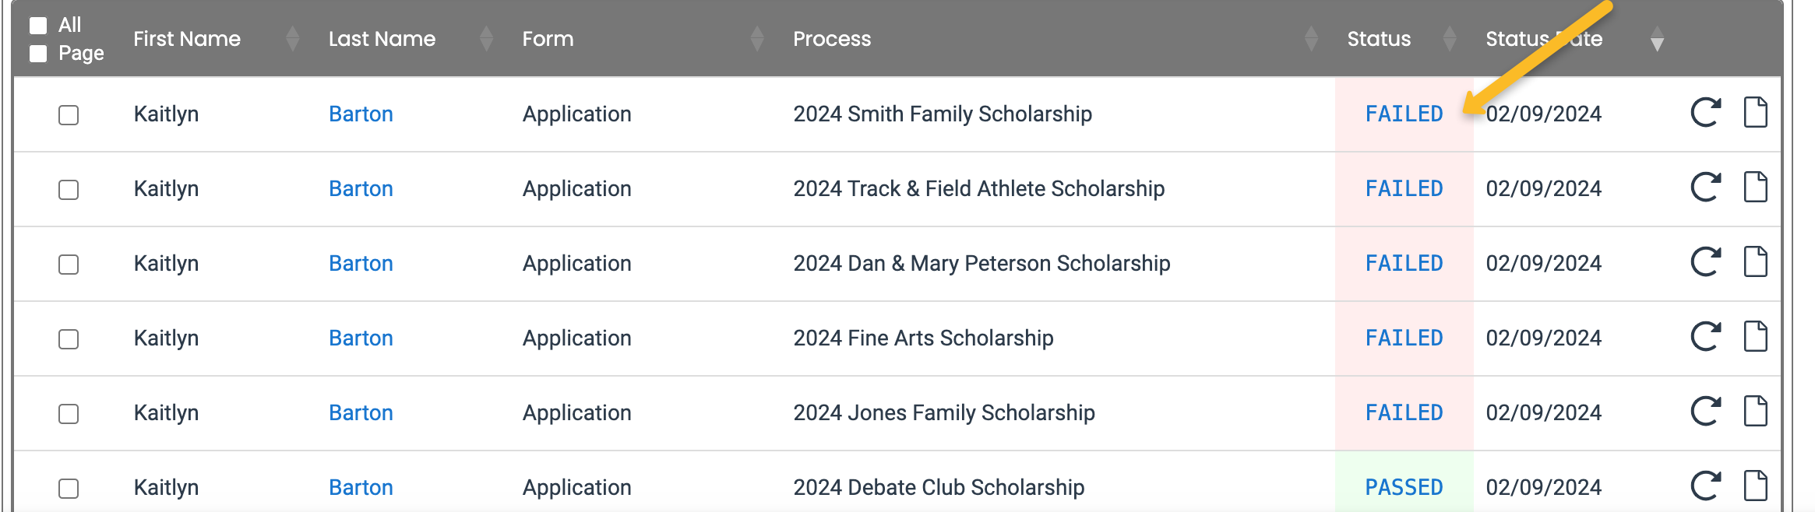View the document for Jones Family Scholarship

1755,412
